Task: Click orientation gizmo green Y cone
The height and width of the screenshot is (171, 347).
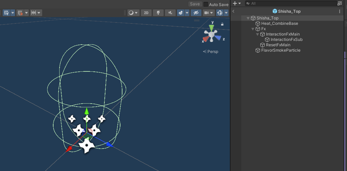Action: 212,28
